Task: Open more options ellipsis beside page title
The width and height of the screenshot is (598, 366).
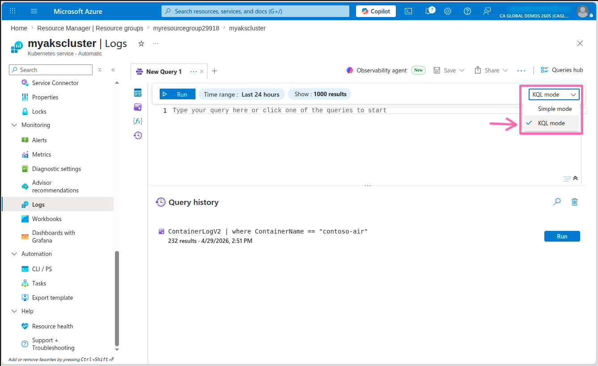Action: (x=156, y=43)
